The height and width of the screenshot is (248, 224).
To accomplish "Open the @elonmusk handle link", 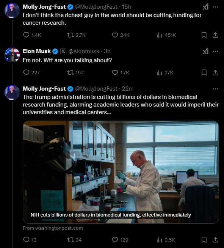I will tap(84, 51).
